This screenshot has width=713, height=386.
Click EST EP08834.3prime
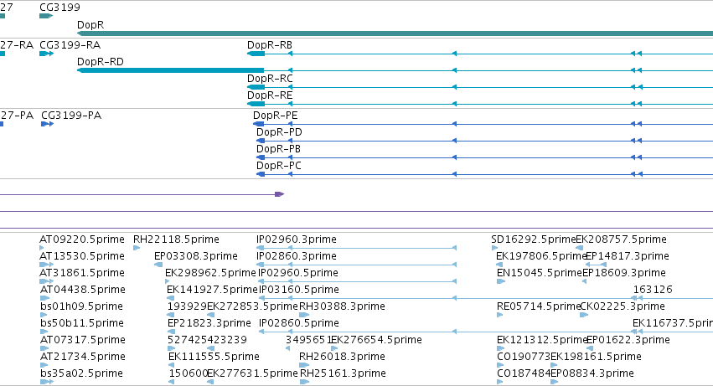coord(592,373)
